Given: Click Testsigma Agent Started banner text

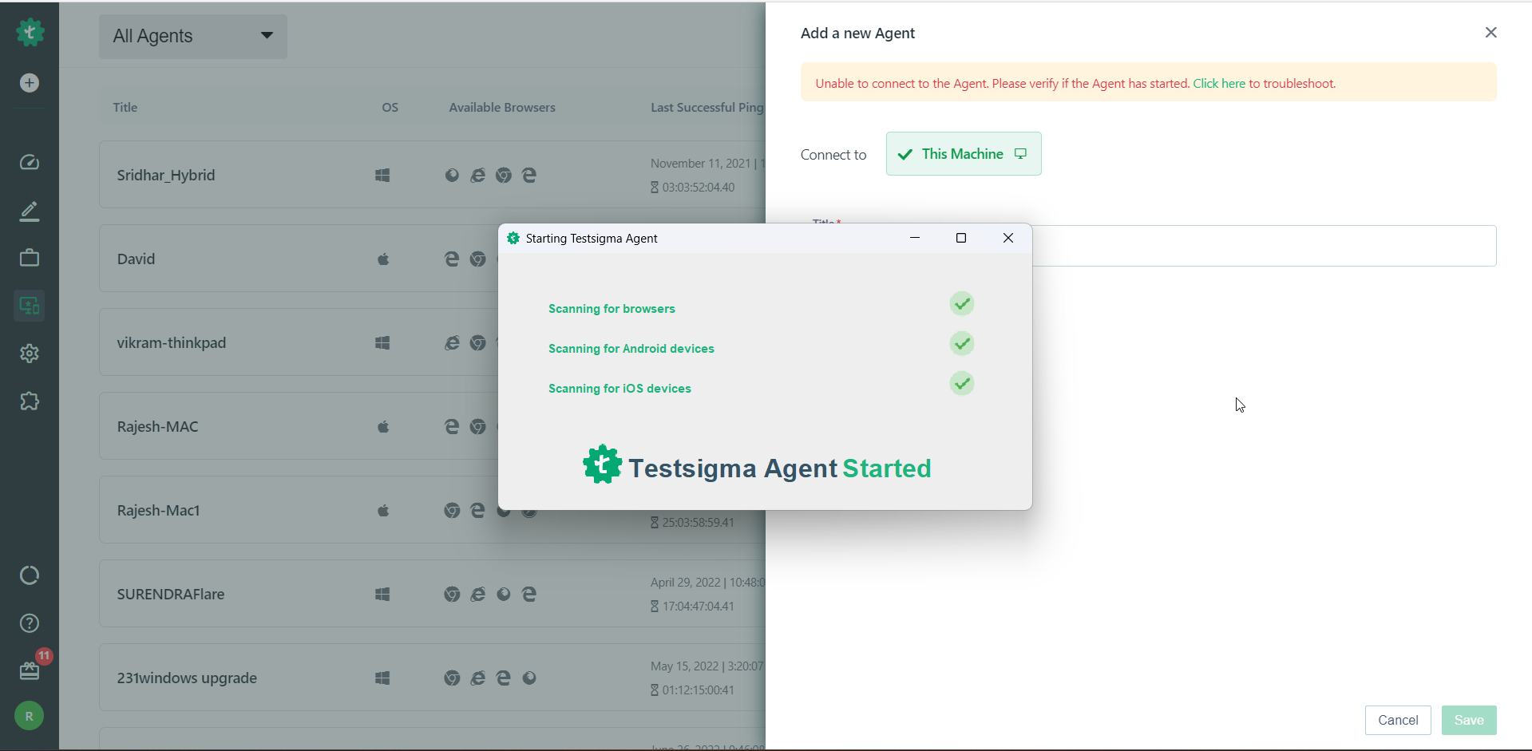Looking at the screenshot, I should pyautogui.click(x=780, y=468).
